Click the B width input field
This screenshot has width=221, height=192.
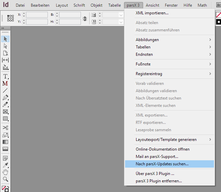coord(70,15)
